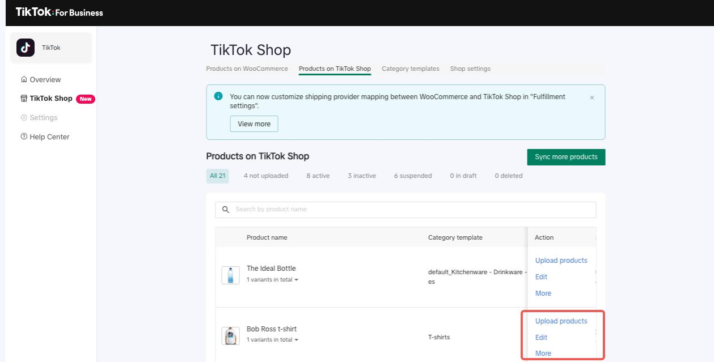
Task: Show the 4 not uploaded products
Action: (266, 176)
